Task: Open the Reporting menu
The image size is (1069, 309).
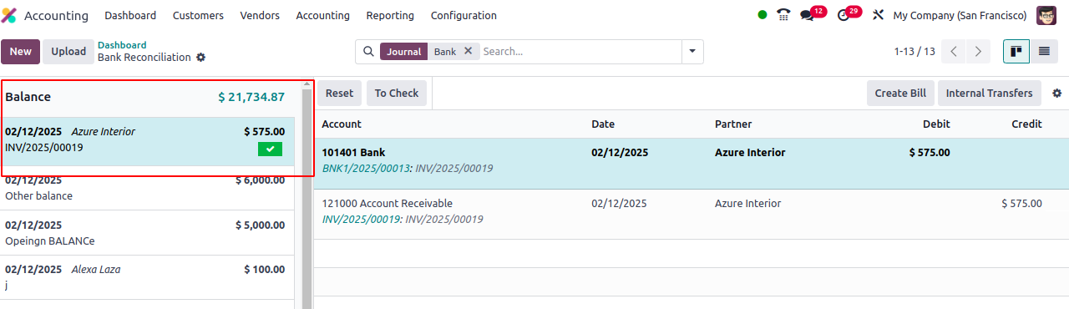Action: pyautogui.click(x=390, y=15)
